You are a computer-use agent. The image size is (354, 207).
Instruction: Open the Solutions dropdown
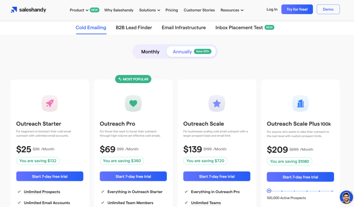click(149, 10)
